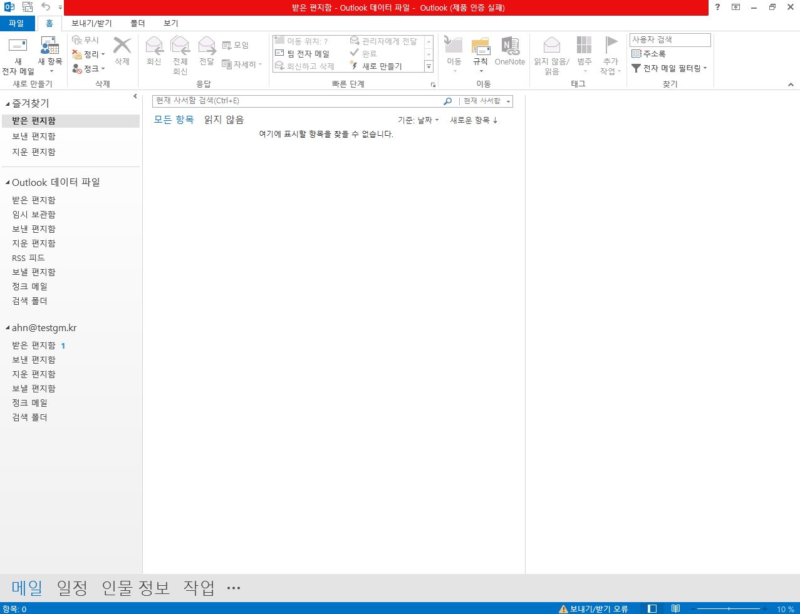Viewport: 800px width, 614px height.
Task: Open the 규칙 (Rules) icon
Action: click(481, 48)
